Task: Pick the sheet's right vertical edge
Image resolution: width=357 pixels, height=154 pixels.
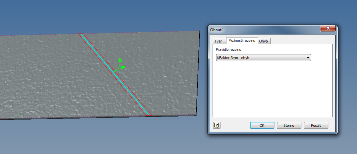Action: [198, 73]
